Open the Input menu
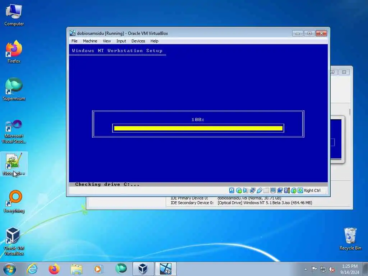The height and width of the screenshot is (276, 368). click(x=121, y=41)
